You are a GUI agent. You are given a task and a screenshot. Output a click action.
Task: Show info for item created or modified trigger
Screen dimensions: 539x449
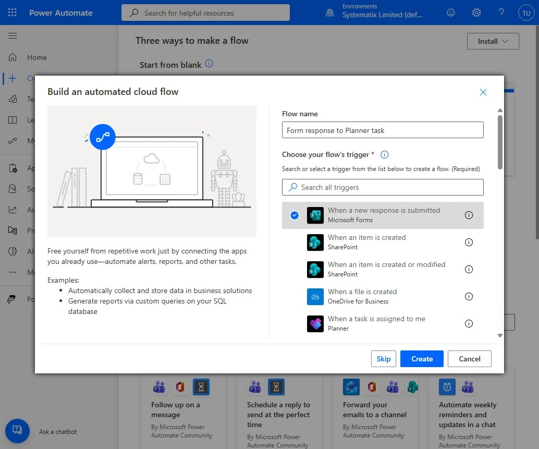click(x=469, y=270)
